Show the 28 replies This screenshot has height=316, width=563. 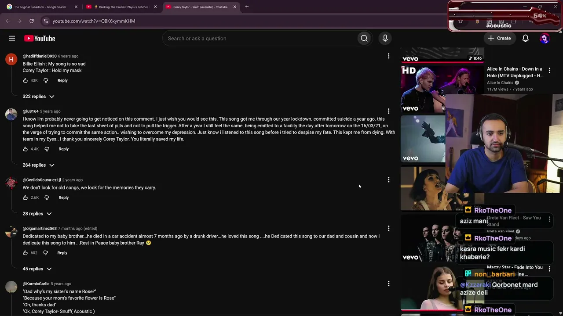[x=37, y=214]
